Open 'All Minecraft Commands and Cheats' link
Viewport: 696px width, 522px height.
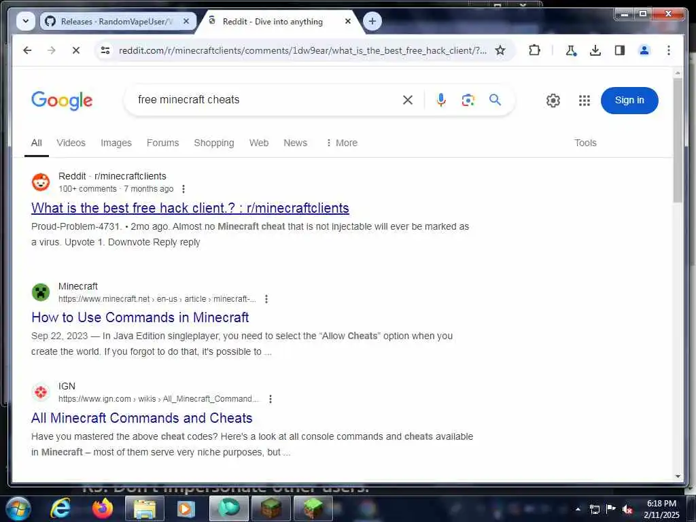coord(141,418)
